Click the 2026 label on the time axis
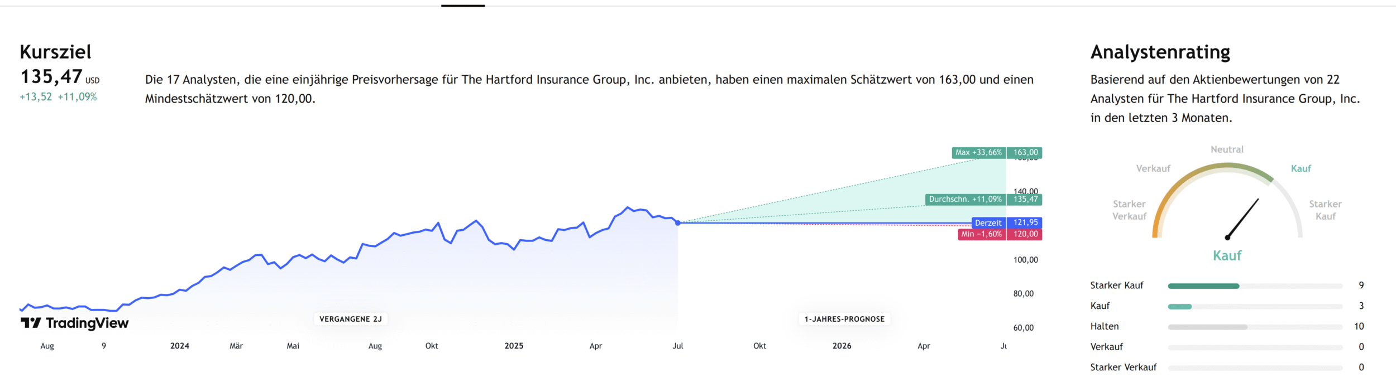Viewport: 1396px width, 392px height. (x=842, y=346)
